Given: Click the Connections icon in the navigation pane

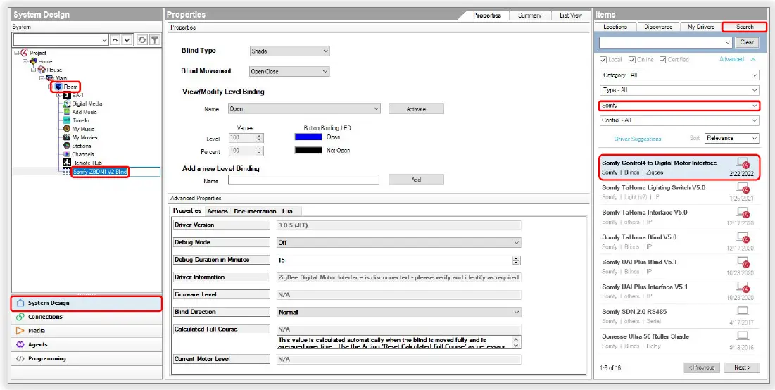Looking at the screenshot, I should pyautogui.click(x=20, y=317).
